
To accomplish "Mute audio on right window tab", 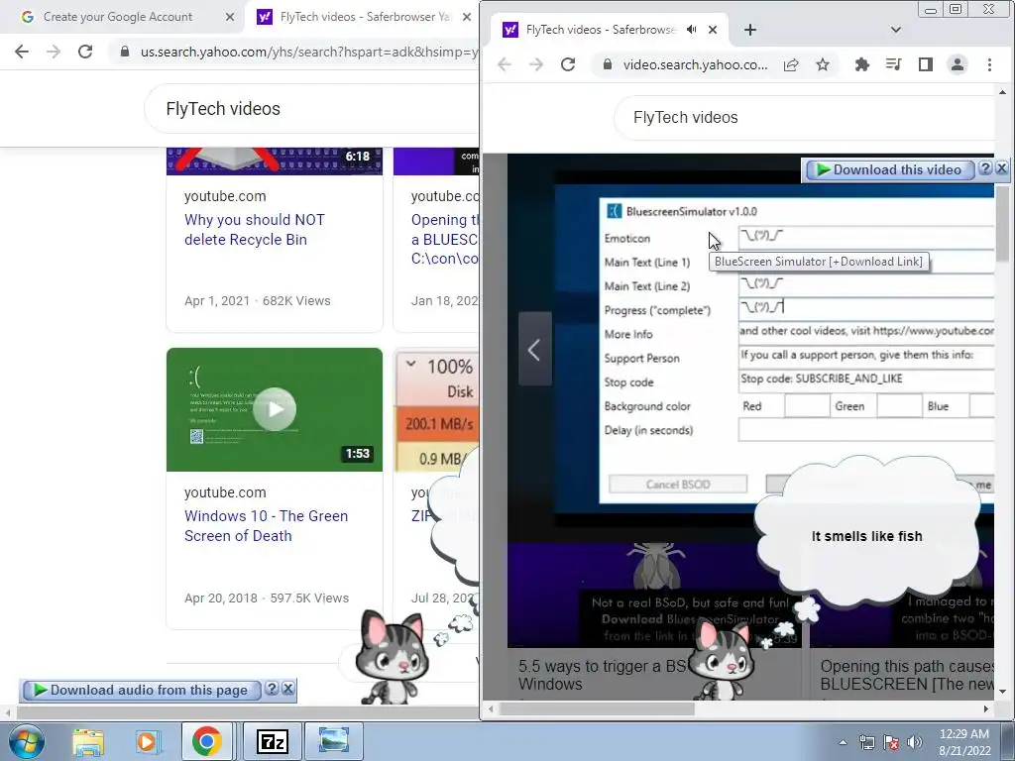I will point(691,30).
